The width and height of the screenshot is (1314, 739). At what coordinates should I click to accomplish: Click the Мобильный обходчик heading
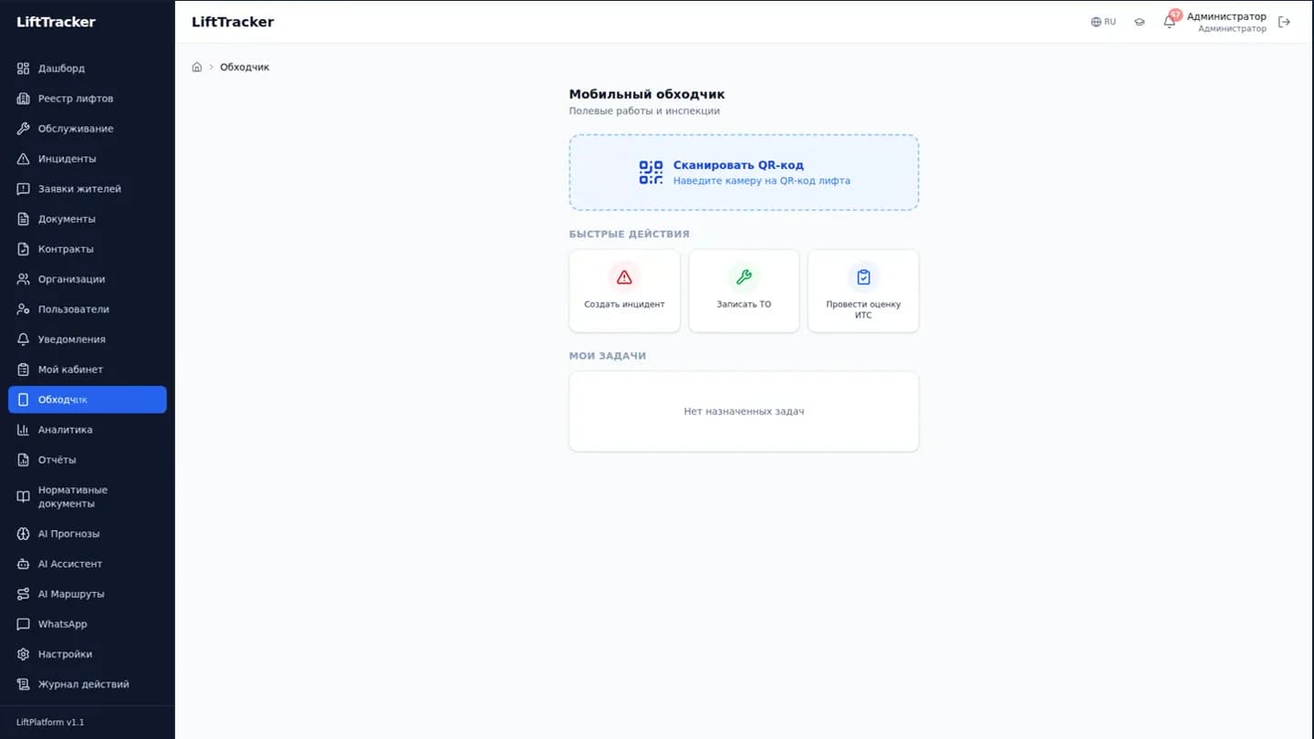click(647, 94)
